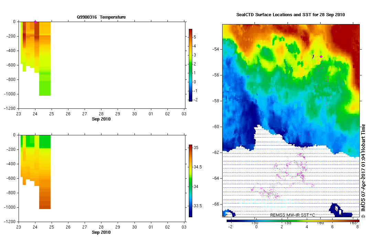Click the SST colorbar below the map
This screenshot has width=378, height=241.
pos(293,221)
